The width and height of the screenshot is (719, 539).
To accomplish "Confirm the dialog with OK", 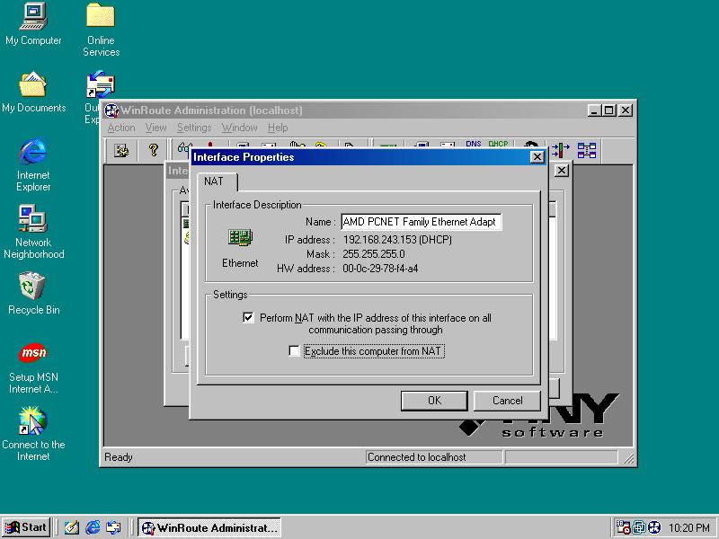I will tap(434, 401).
